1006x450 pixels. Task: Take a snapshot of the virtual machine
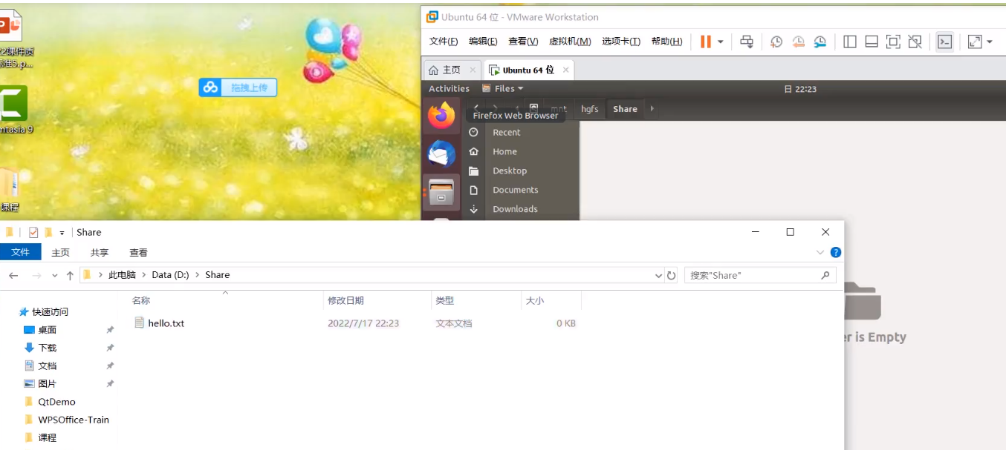coord(776,42)
